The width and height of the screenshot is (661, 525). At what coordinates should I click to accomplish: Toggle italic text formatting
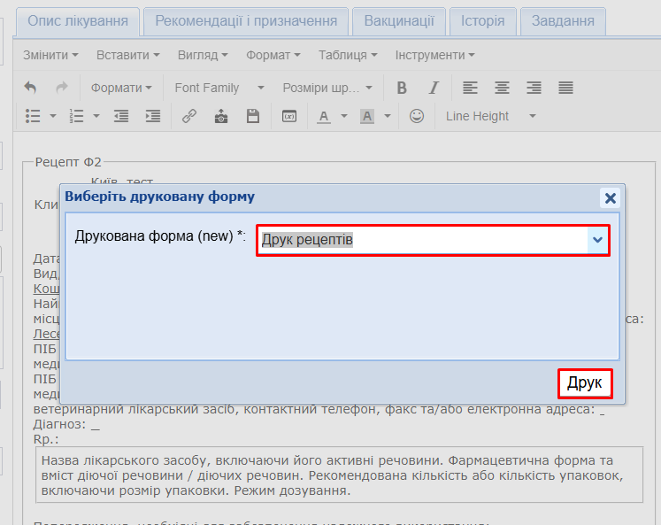pyautogui.click(x=434, y=88)
